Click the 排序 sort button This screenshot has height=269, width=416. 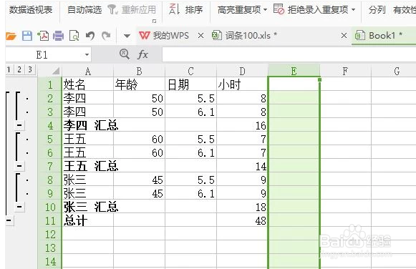tap(194, 10)
